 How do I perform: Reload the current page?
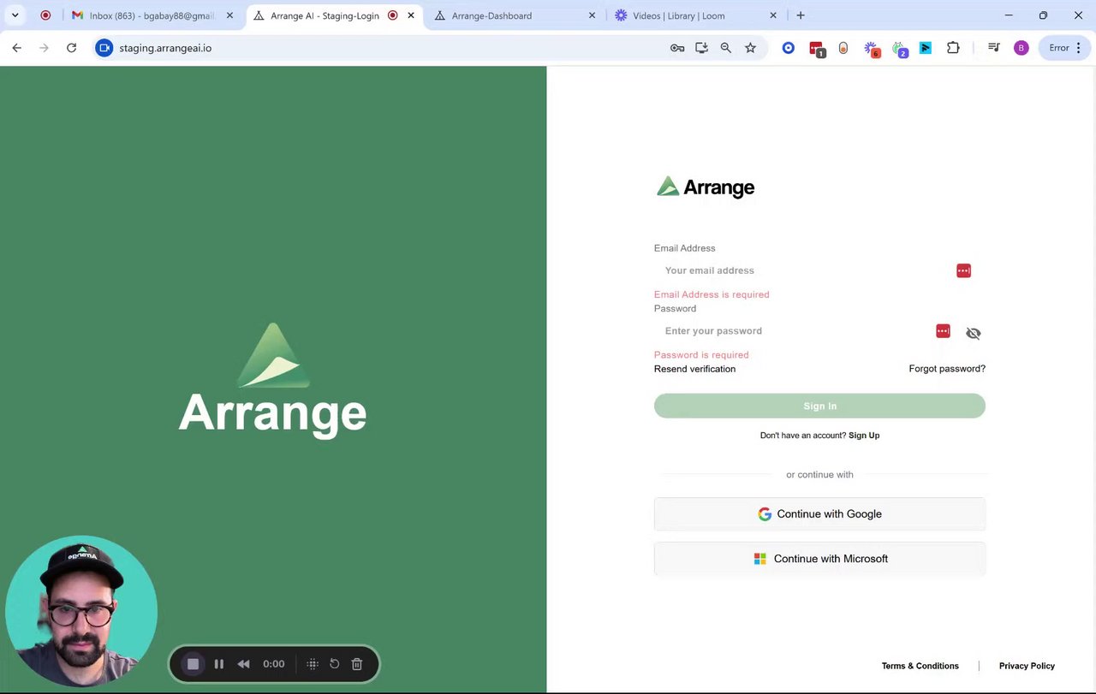(x=72, y=48)
